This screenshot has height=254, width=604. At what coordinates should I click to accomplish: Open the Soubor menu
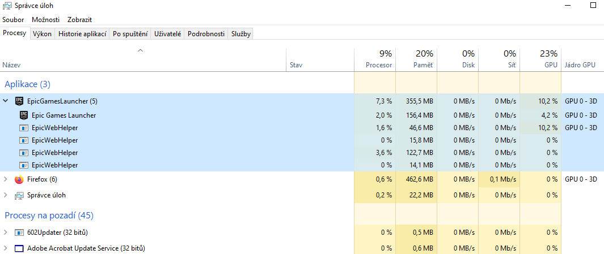pyautogui.click(x=13, y=20)
